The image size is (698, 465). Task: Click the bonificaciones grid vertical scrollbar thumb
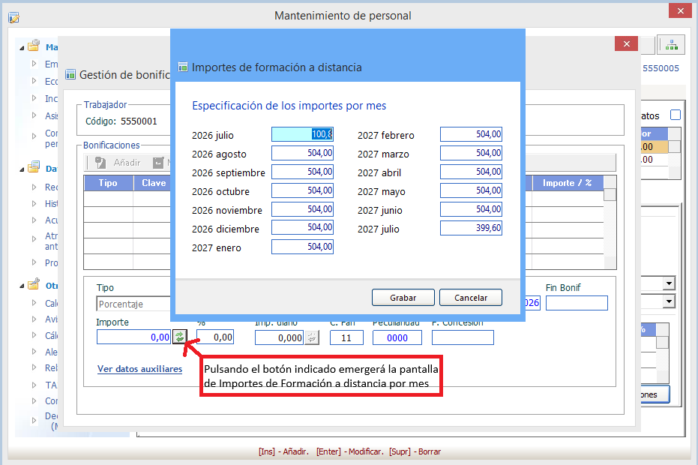610,195
